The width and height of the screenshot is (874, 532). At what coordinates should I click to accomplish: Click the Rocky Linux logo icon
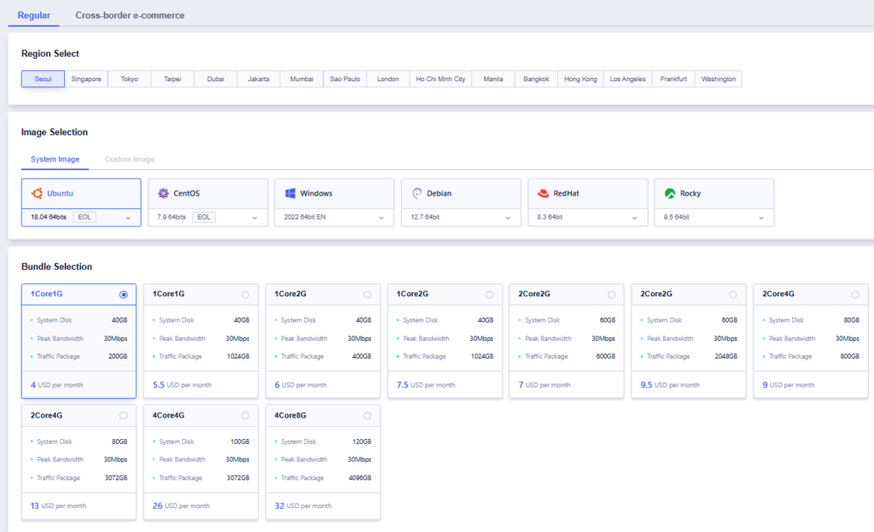click(670, 193)
